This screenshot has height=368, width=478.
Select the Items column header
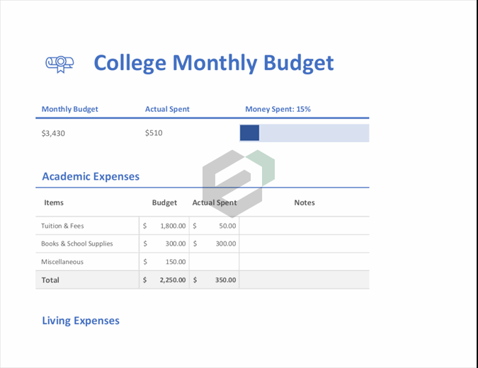(54, 202)
